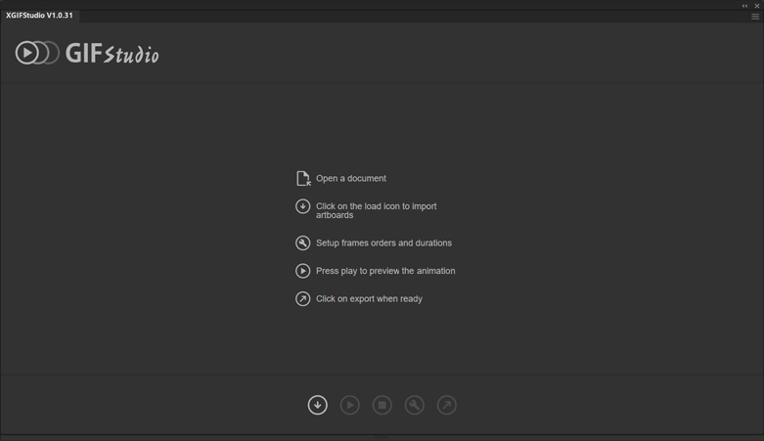The height and width of the screenshot is (441, 764).
Task: Open the wrench settings button in bottom toolbar
Action: click(414, 405)
